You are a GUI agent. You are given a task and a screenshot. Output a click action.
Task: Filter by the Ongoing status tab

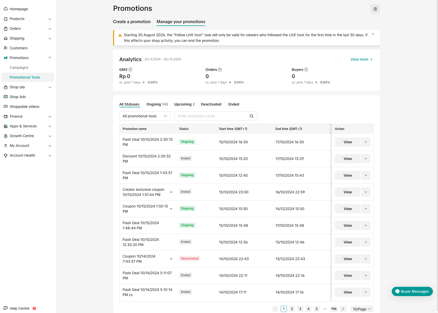[157, 104]
